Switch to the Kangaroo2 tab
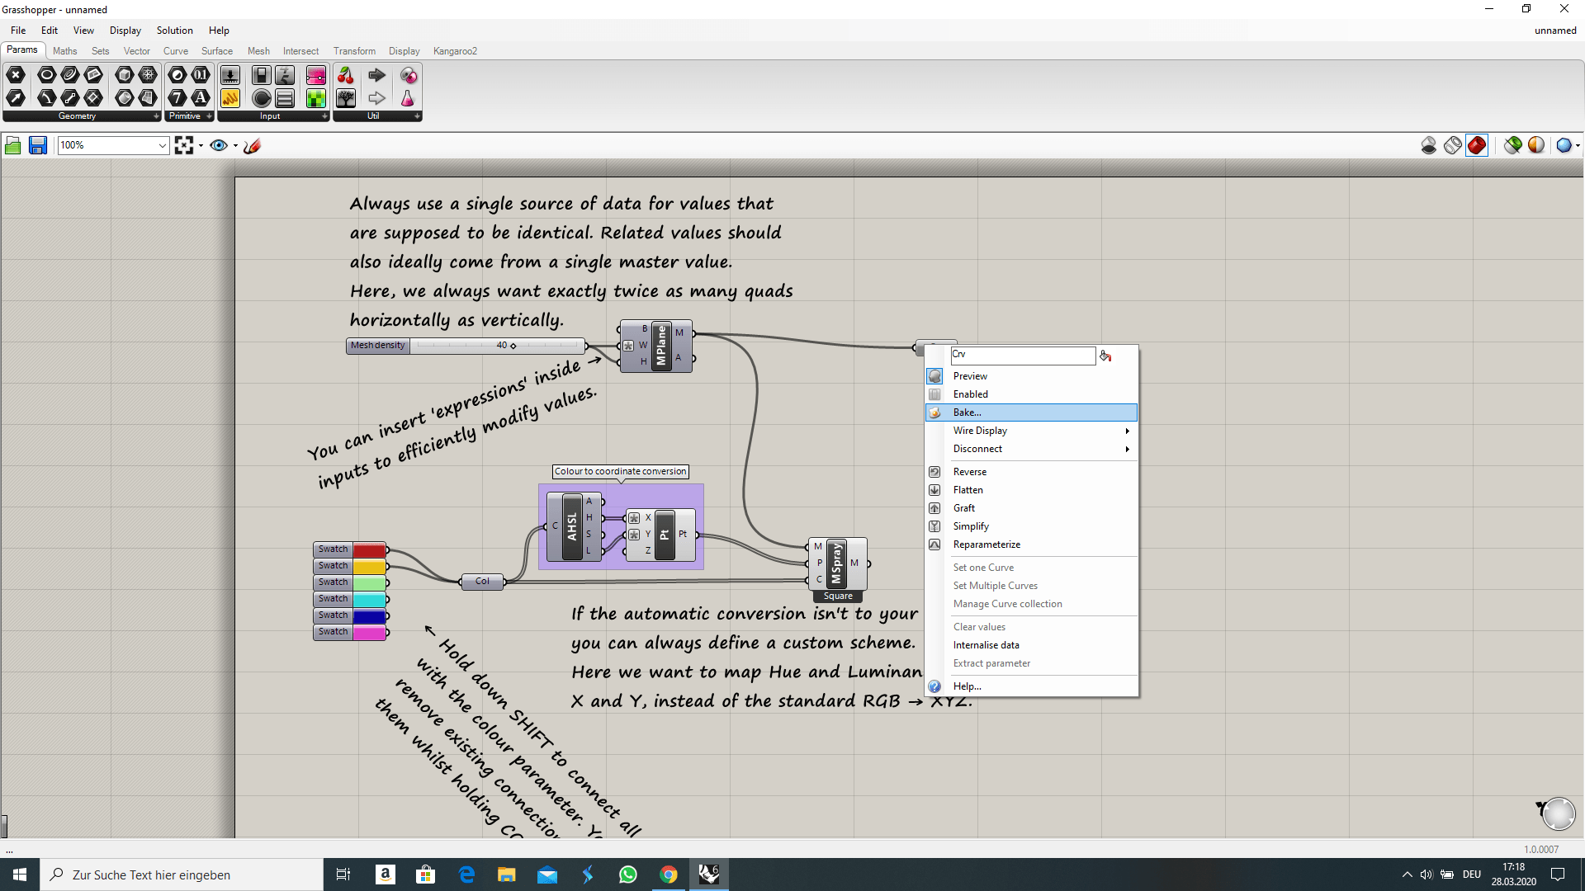 click(455, 51)
